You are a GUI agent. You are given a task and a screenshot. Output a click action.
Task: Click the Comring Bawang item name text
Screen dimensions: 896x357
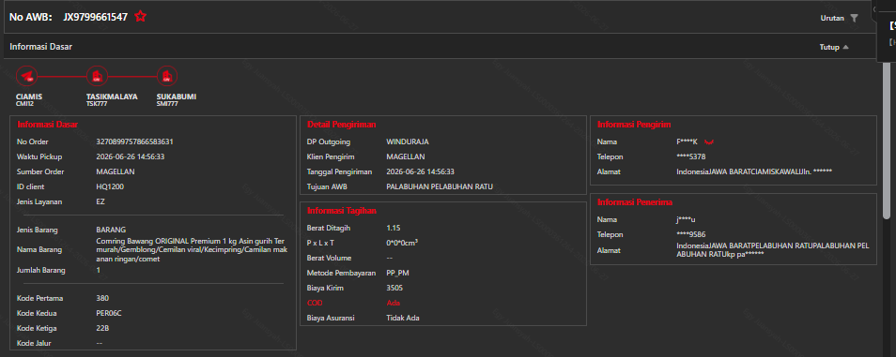pyautogui.click(x=192, y=250)
